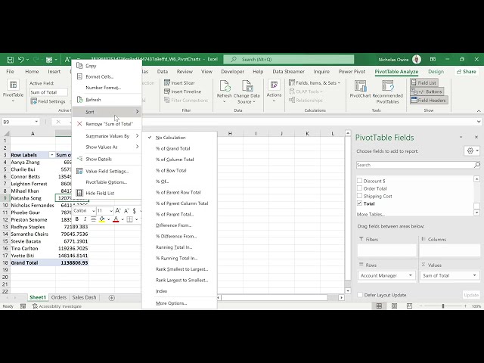Click the increase font size icon
Viewport: 484px width, 363px height.
(118, 211)
